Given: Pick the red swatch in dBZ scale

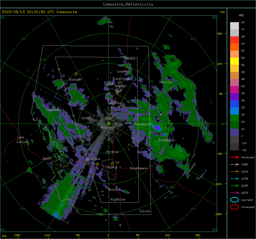Looking at the screenshot, I should tap(234, 40).
